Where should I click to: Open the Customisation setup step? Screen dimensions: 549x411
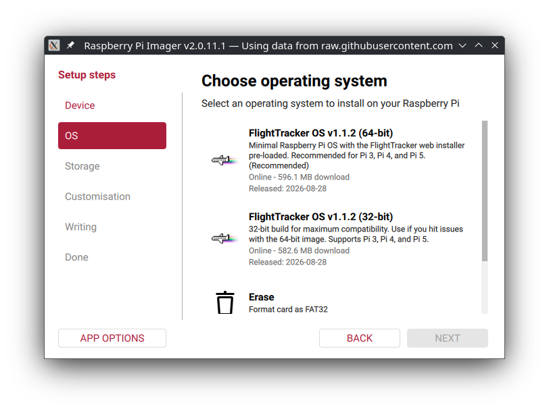pos(112,196)
